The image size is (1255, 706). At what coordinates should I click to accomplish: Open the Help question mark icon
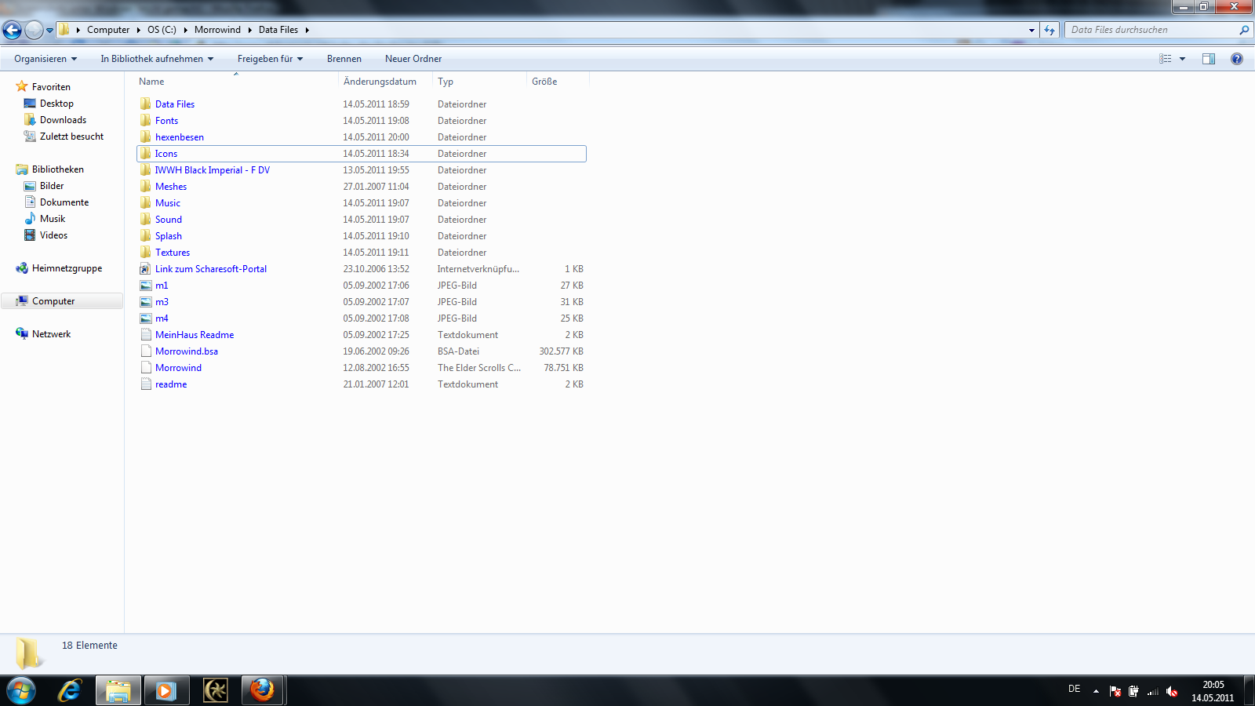(x=1237, y=59)
